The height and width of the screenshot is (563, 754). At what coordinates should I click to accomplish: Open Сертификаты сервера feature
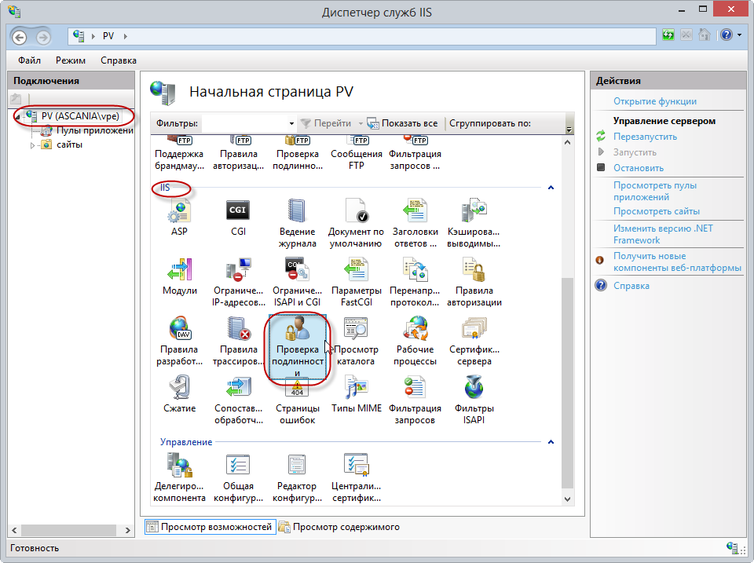(474, 341)
